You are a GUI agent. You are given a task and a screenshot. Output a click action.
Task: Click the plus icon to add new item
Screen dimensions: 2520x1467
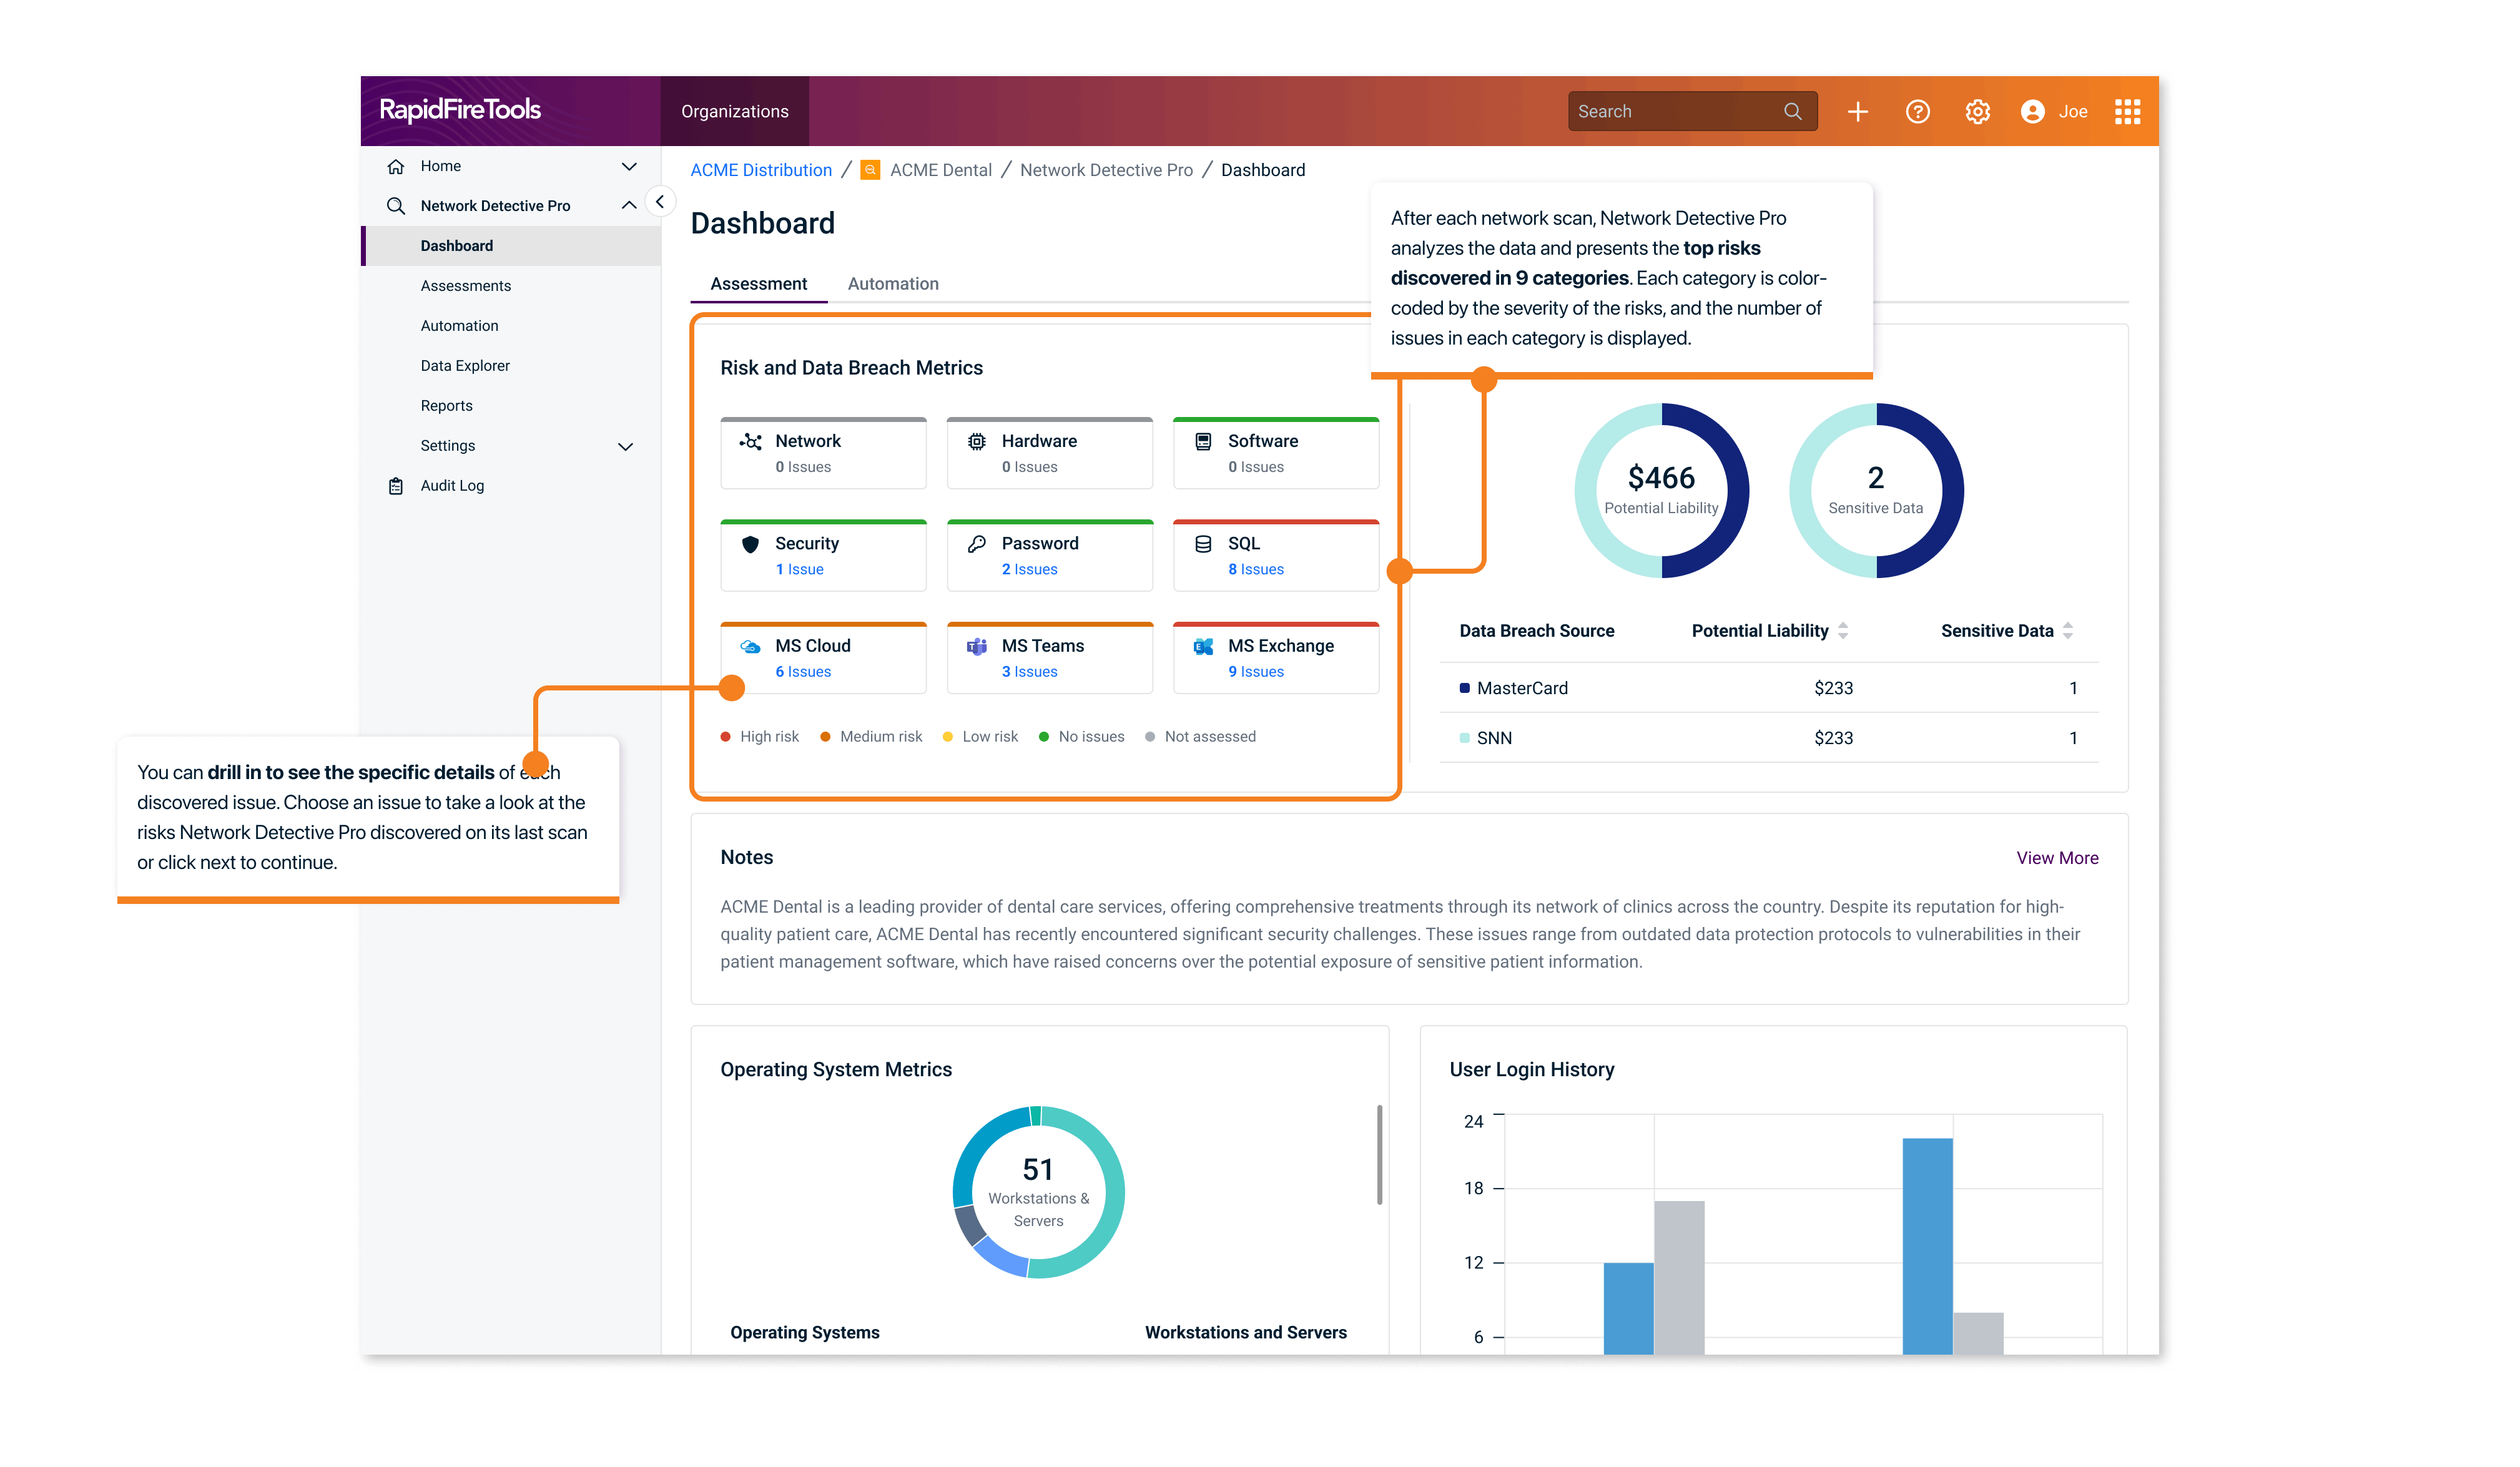[1857, 111]
